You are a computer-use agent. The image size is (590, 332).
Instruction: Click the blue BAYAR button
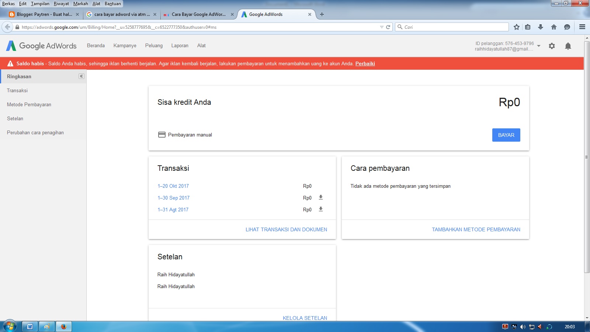506,135
